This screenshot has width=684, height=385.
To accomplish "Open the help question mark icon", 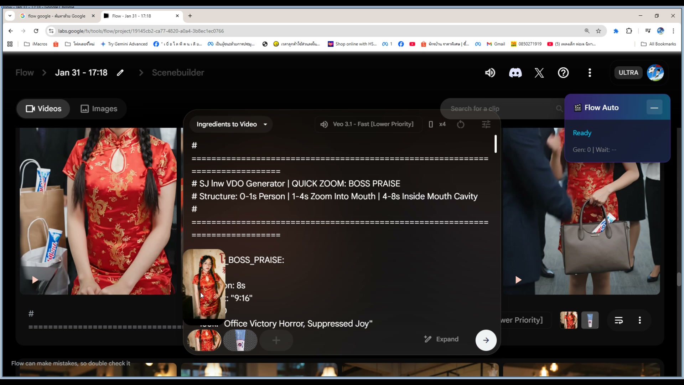I will [x=563, y=73].
